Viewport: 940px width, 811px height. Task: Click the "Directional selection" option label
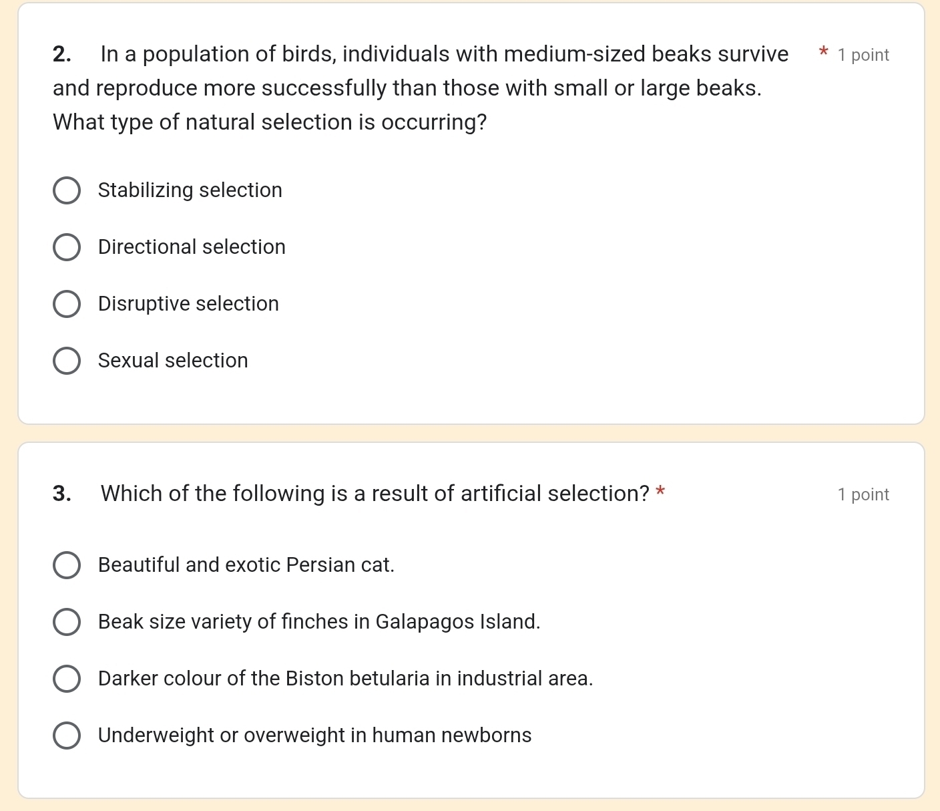coord(192,247)
